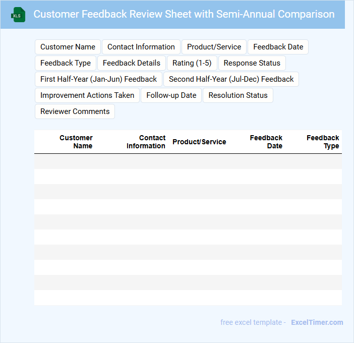Image resolution: width=354 pixels, height=343 pixels.
Task: Click the Feedback Type tag
Action: point(66,63)
